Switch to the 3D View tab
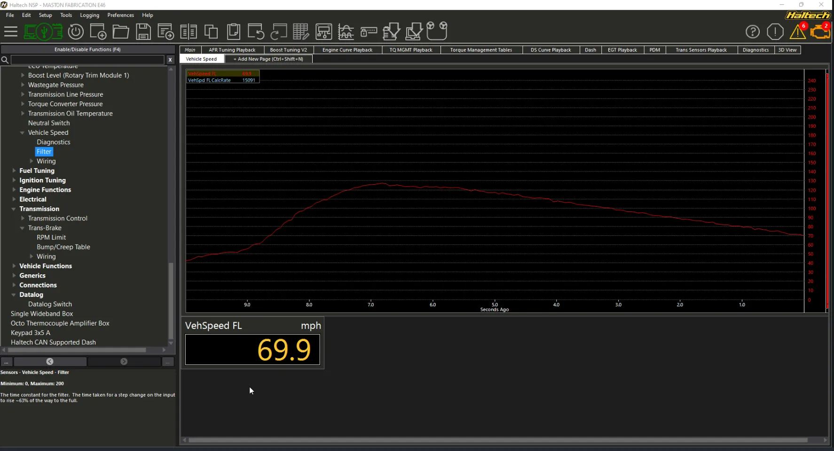 click(787, 50)
